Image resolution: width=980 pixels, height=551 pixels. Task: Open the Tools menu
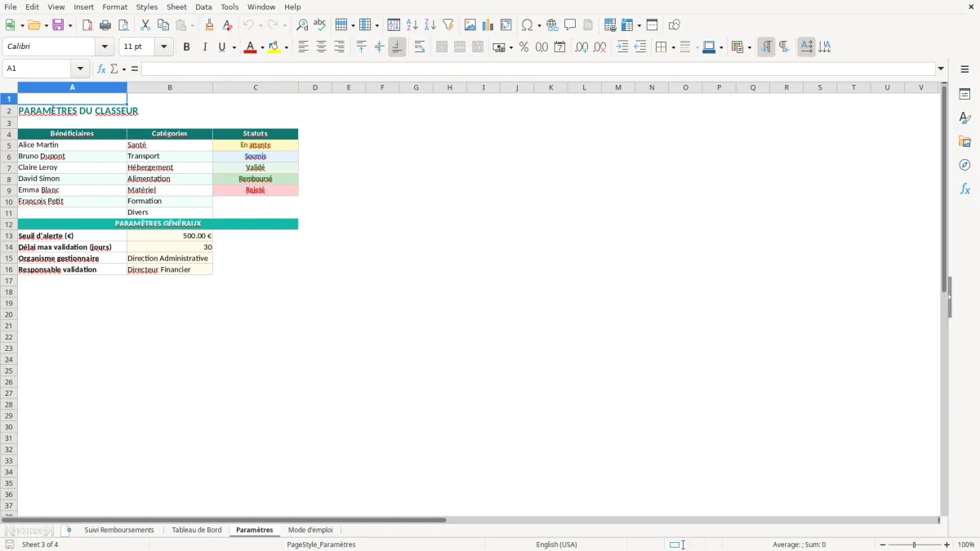tap(229, 7)
